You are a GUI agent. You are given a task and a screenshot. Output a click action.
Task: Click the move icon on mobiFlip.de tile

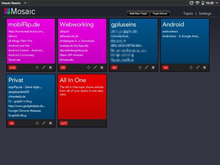tap(37, 67)
